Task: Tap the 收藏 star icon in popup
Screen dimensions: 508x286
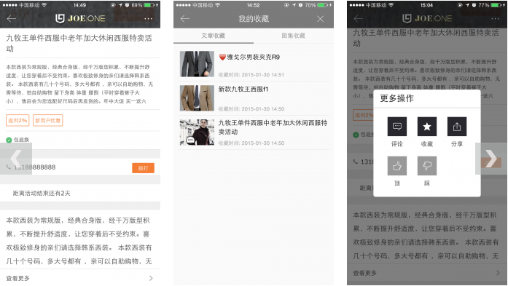Action: [x=426, y=127]
